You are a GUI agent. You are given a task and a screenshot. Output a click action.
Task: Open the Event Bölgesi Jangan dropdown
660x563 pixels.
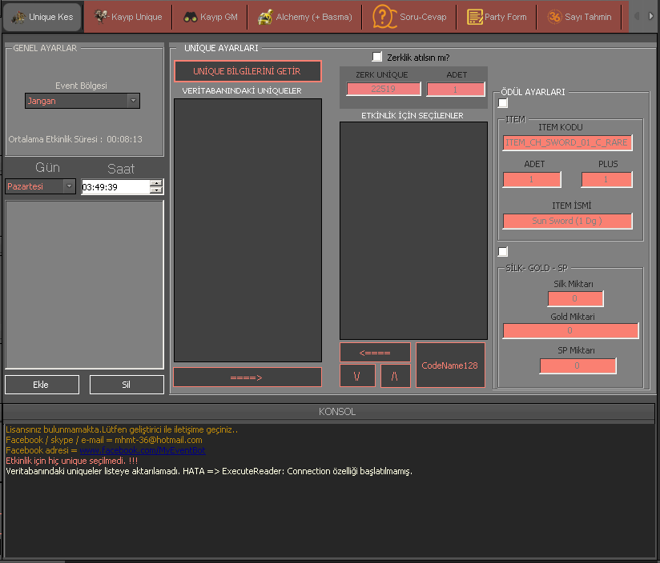[82, 101]
